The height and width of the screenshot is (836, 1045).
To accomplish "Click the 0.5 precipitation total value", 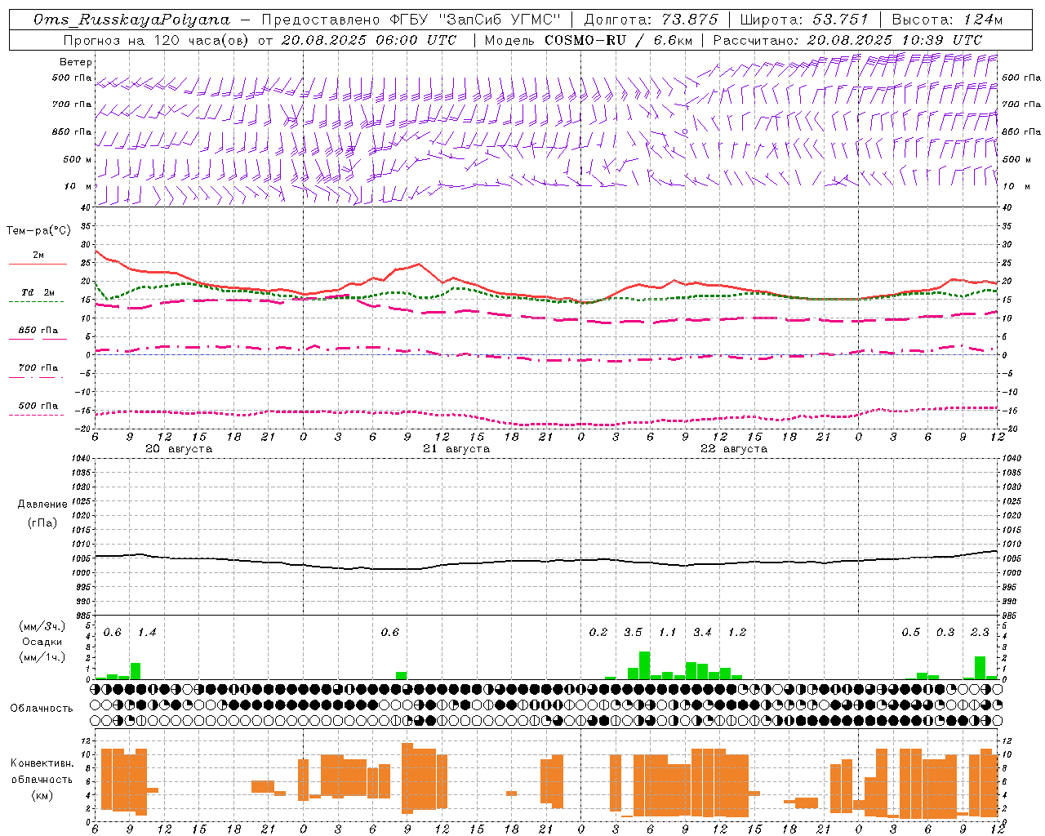I will pyautogui.click(x=910, y=632).
